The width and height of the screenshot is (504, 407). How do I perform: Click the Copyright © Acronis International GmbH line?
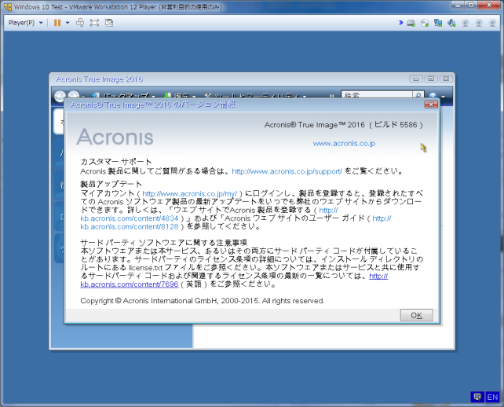[203, 301]
